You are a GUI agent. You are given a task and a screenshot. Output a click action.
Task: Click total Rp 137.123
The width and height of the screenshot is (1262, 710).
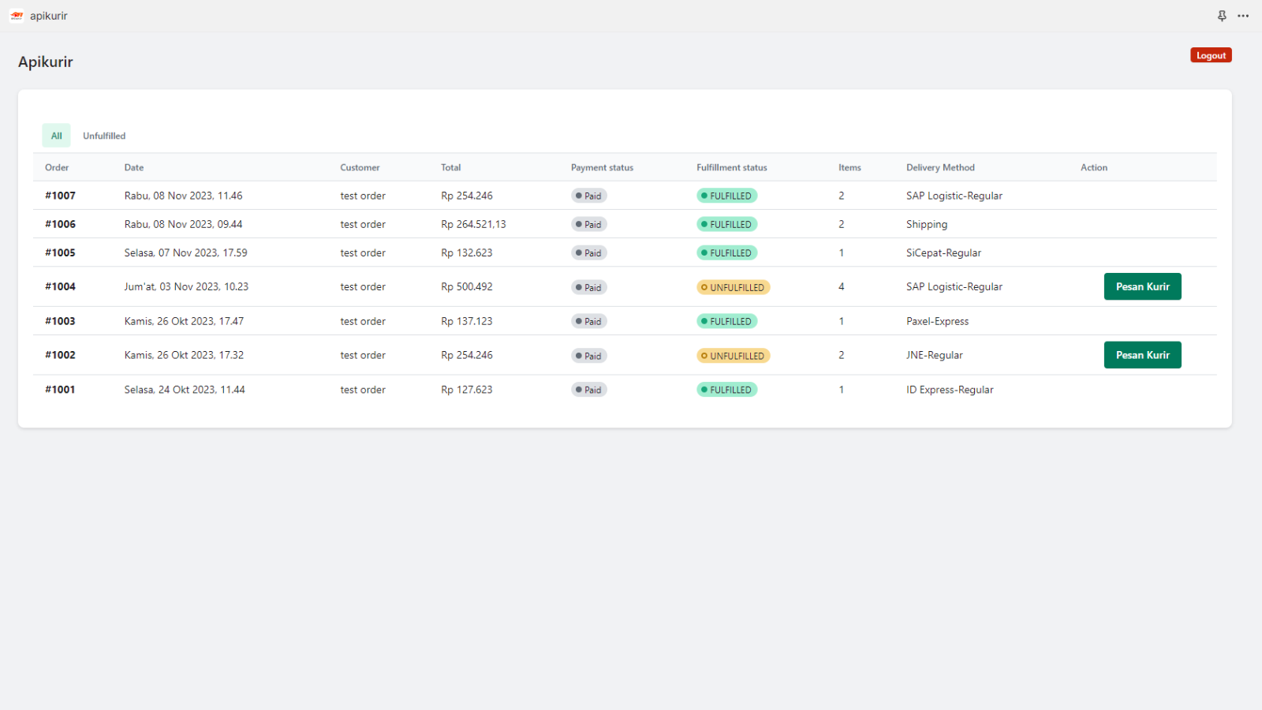[x=467, y=321]
